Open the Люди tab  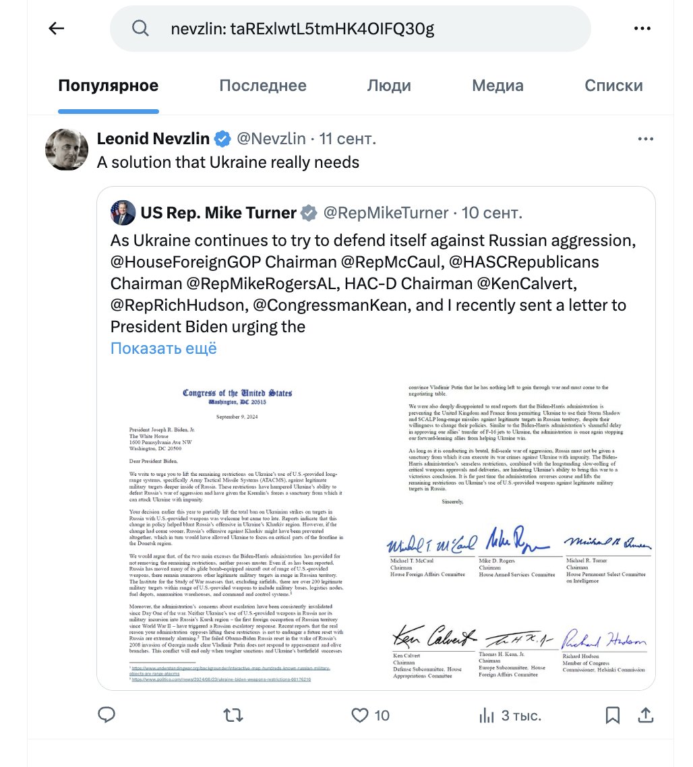389,86
